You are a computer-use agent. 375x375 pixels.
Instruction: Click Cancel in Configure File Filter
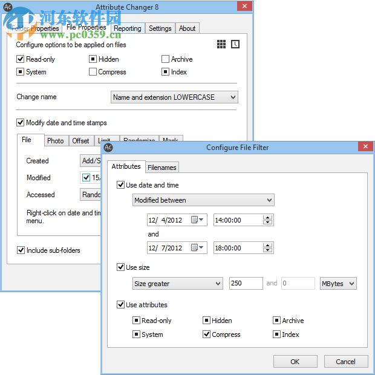(x=345, y=361)
